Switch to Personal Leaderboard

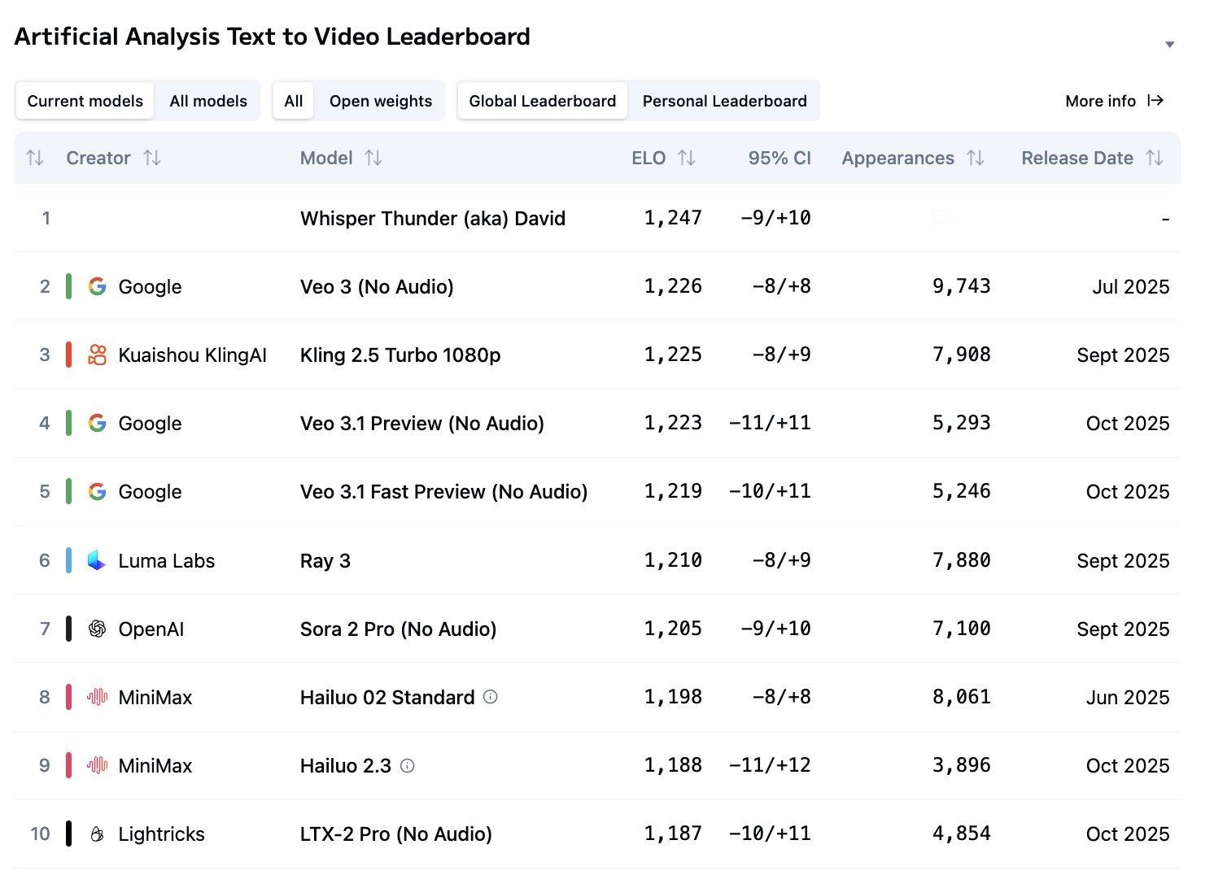pos(724,101)
